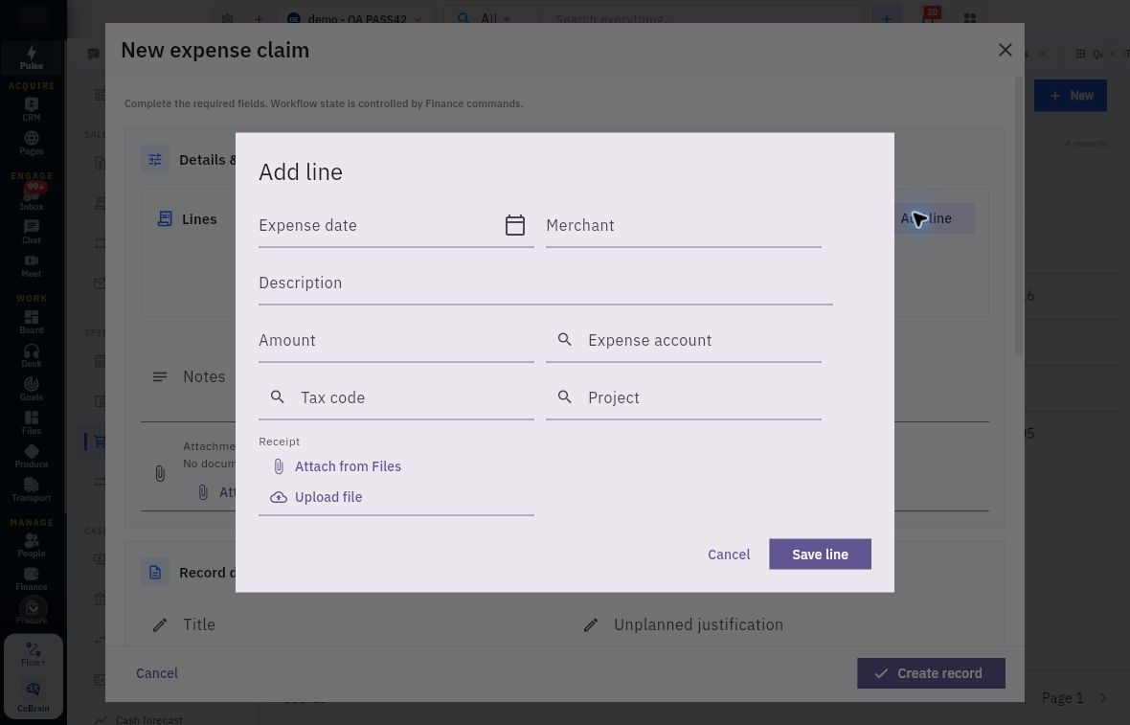Image resolution: width=1130 pixels, height=725 pixels.
Task: Click the New button in the background list
Action: [1071, 96]
